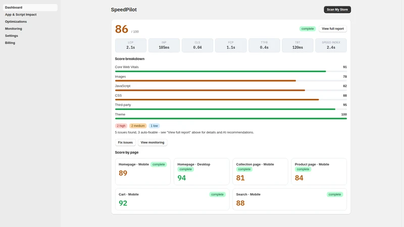Click the Score by page heading

127,152
